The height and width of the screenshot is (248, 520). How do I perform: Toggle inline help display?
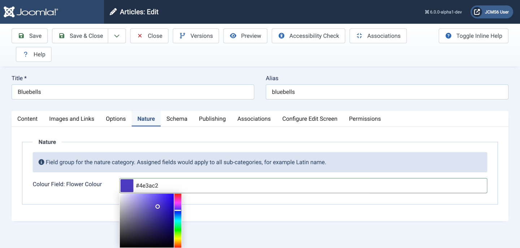click(x=473, y=36)
